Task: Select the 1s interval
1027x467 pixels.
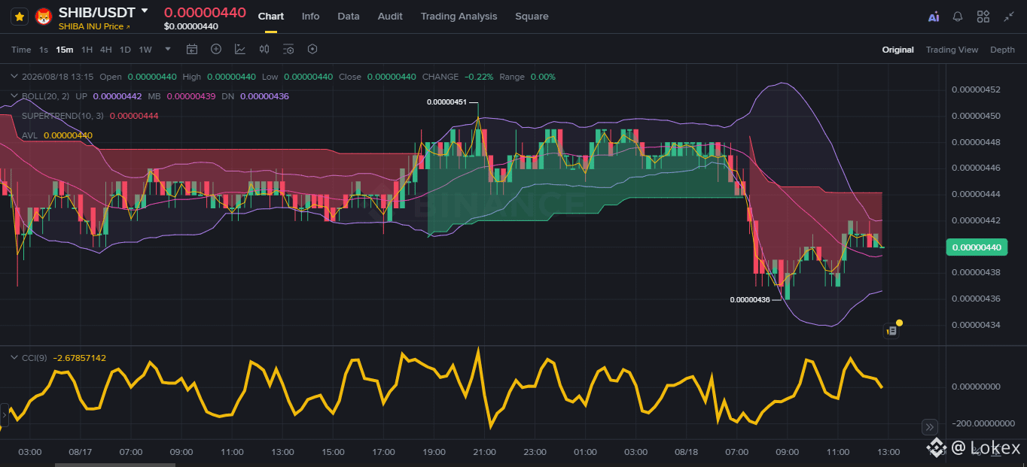Action: 44,50
